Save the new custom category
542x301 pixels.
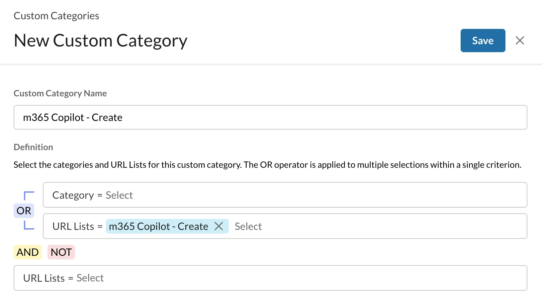point(483,41)
